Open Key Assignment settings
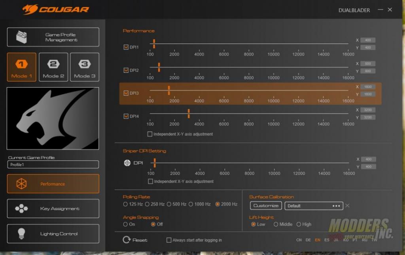The image size is (405, 255). click(x=53, y=208)
